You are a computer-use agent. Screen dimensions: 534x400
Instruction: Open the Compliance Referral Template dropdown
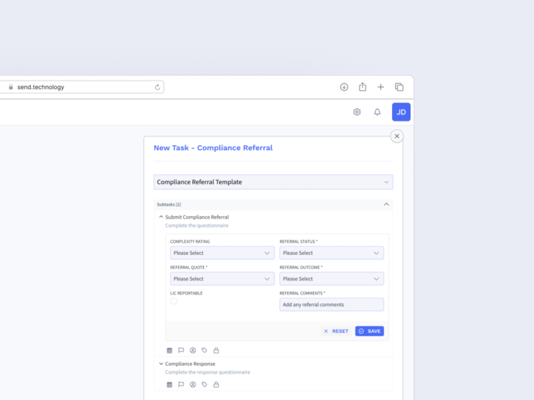pos(273,182)
